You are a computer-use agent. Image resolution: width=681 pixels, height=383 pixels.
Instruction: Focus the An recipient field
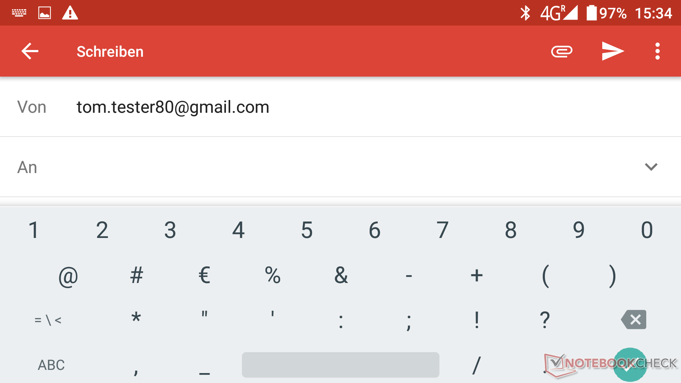(x=340, y=167)
